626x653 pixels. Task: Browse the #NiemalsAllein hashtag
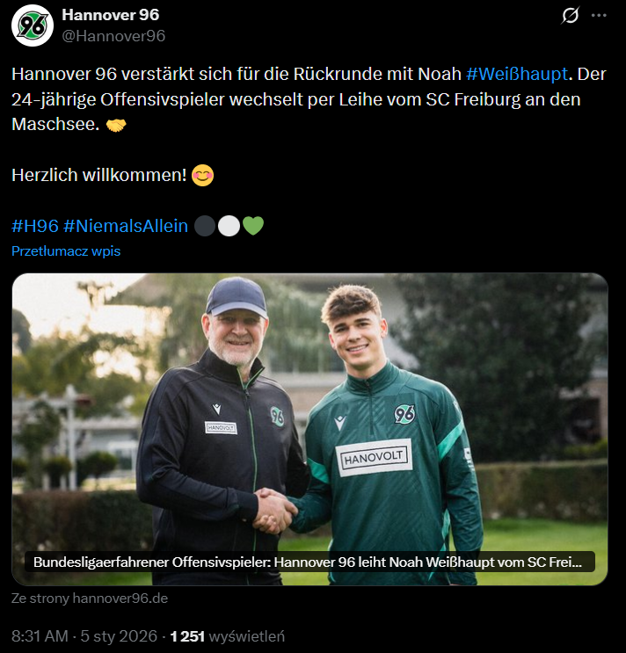pyautogui.click(x=126, y=226)
